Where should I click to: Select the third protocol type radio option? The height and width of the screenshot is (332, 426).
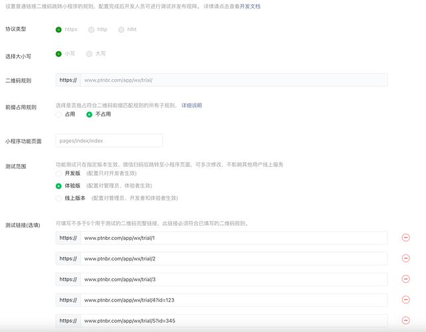(121, 30)
